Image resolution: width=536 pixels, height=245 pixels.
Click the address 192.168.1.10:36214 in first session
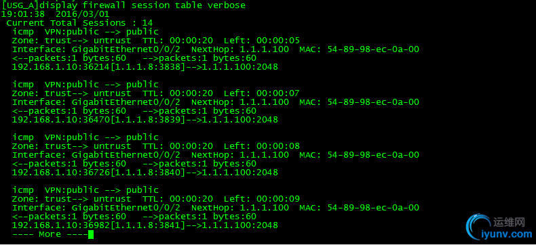tap(61, 67)
